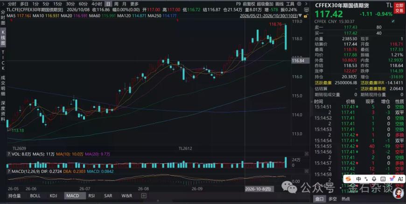
Task: Click the TL2612 contract label
Action: coord(185,148)
